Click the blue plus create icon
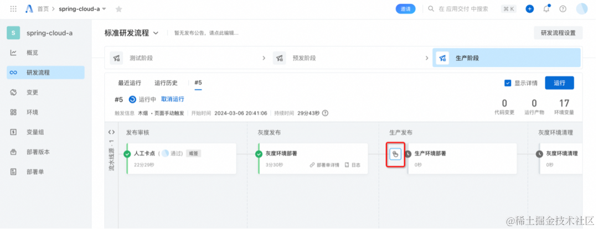The height and width of the screenshot is (230, 598). (530, 9)
